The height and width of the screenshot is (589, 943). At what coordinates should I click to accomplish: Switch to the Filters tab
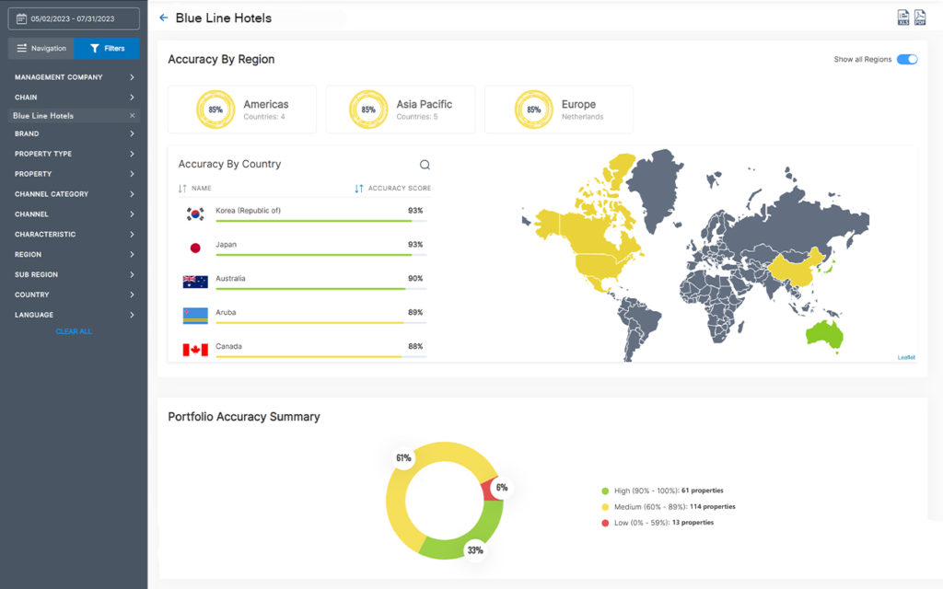pyautogui.click(x=107, y=48)
